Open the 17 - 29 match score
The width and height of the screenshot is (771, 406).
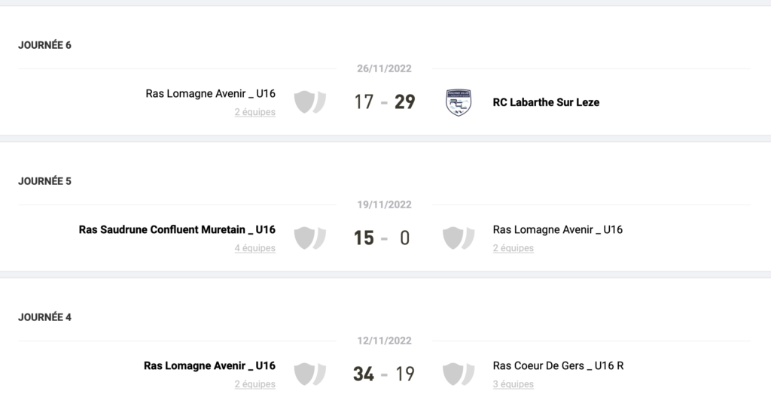(x=385, y=102)
